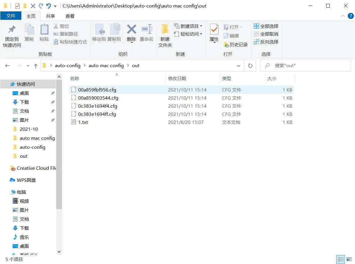This screenshot has height=264, width=355.
Task: Click the Delete icon in ribbon
Action: click(131, 30)
